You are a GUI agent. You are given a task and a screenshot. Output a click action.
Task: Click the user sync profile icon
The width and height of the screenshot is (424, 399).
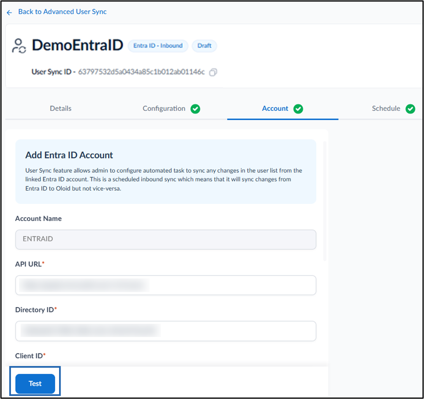[x=19, y=46]
